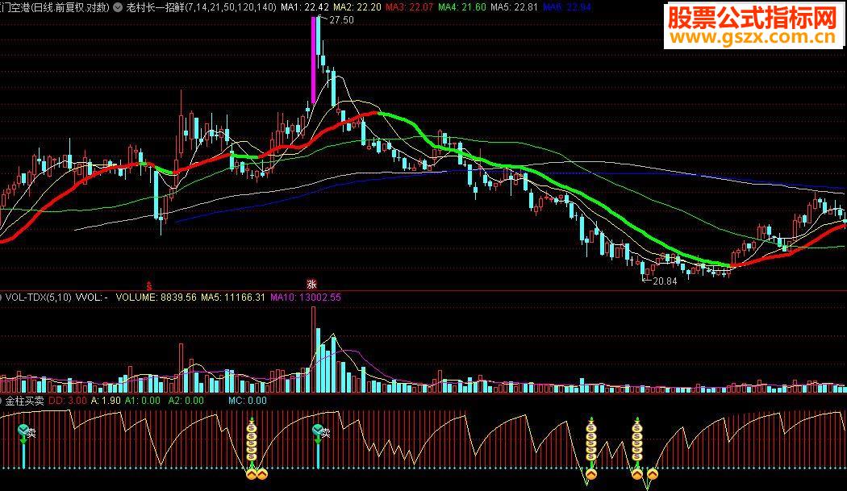Click the VVOL: - readout
The height and width of the screenshot is (491, 847).
tap(92, 297)
